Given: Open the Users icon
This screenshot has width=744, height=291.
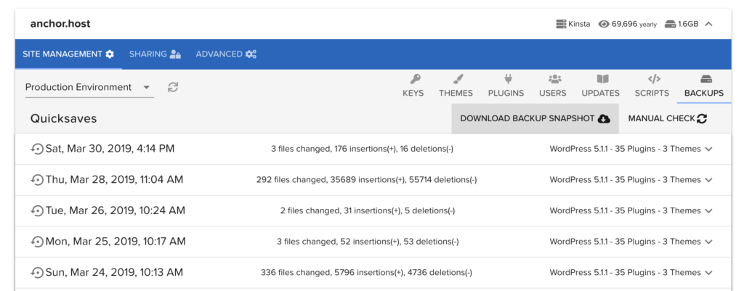Looking at the screenshot, I should pyautogui.click(x=554, y=79).
